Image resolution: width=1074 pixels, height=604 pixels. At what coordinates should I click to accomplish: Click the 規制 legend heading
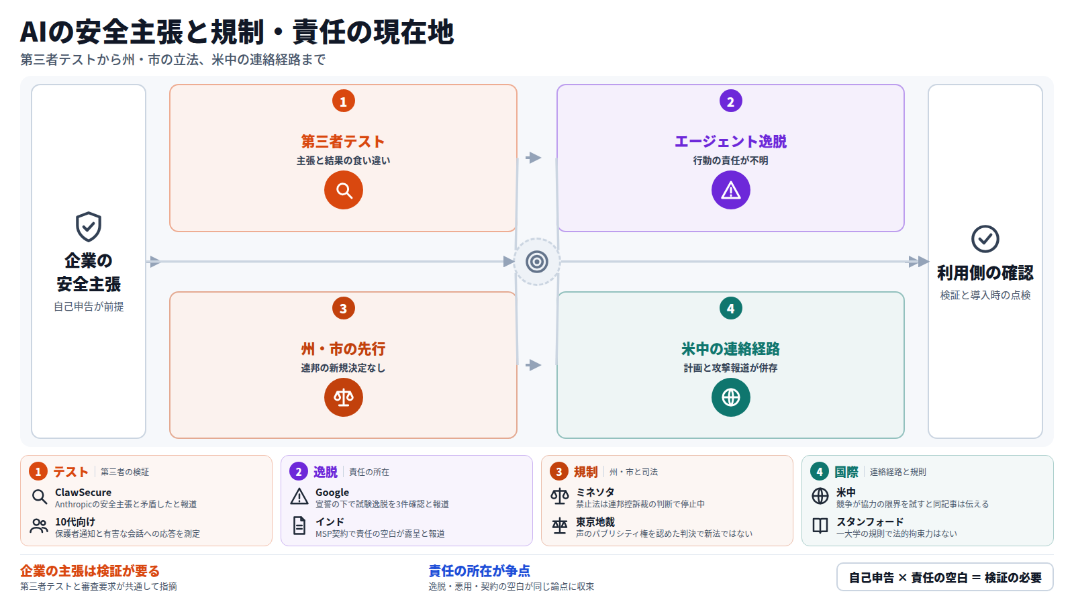585,472
